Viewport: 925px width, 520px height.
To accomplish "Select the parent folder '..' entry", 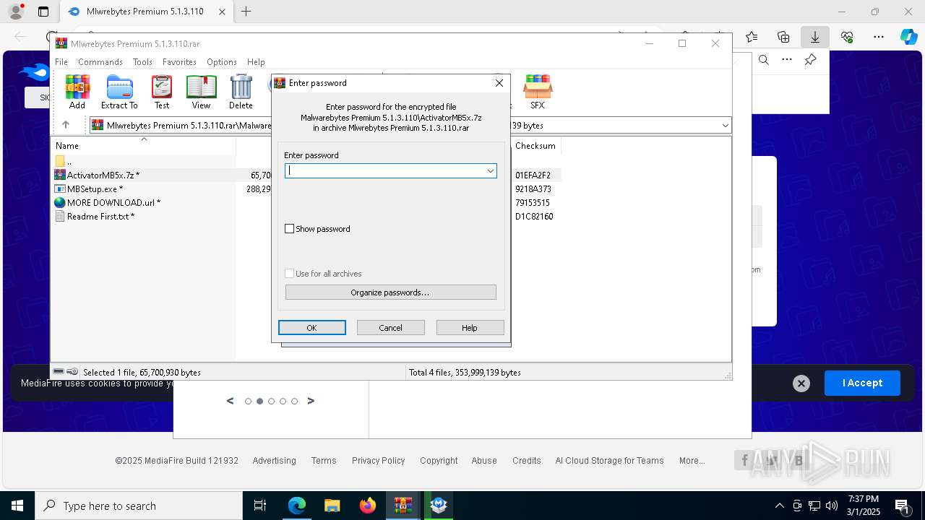I will (145, 161).
